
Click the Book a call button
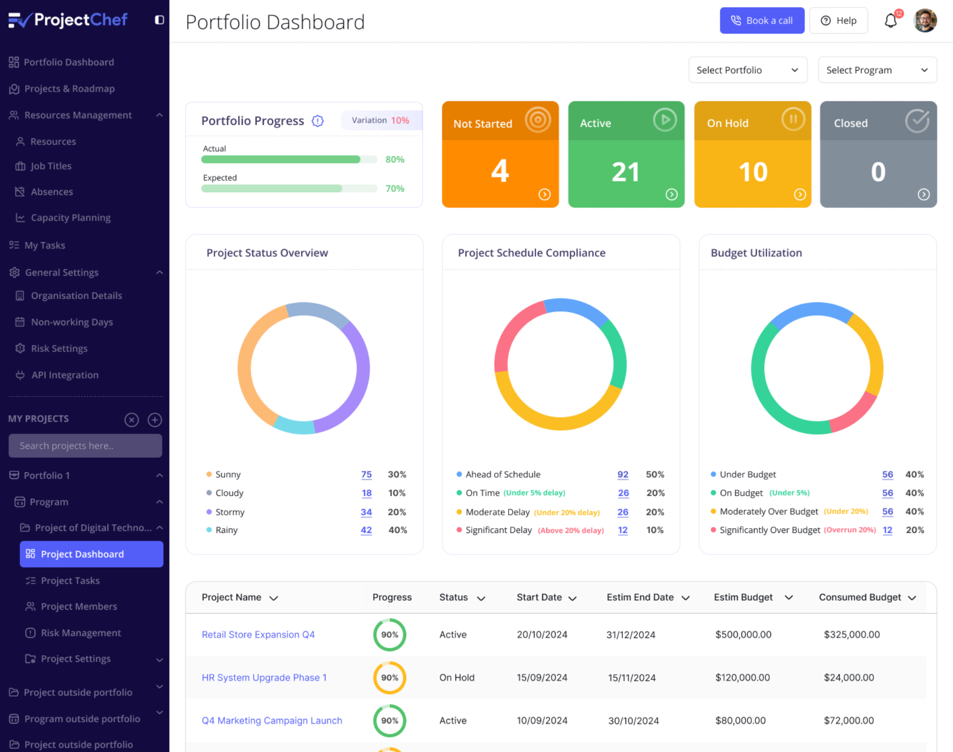(x=762, y=21)
